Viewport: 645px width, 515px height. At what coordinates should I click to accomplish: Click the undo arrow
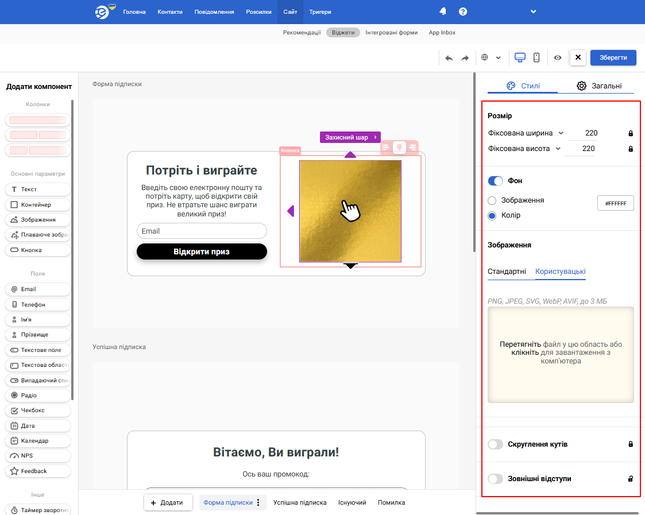tap(449, 58)
